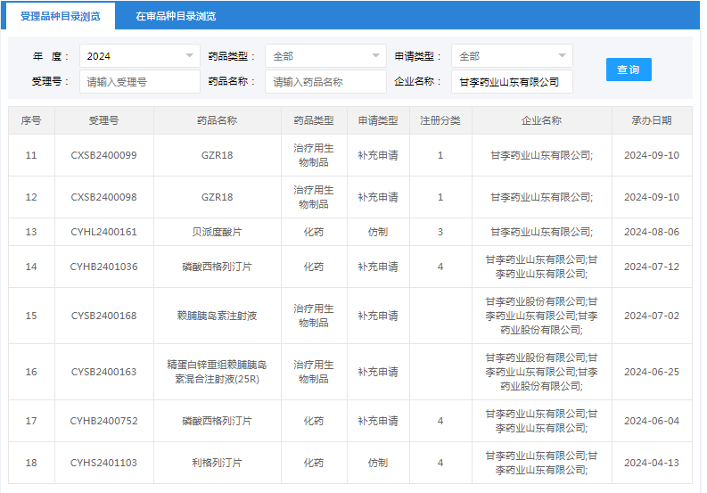Click 治疗用生物制品 in row 16

tap(314, 372)
